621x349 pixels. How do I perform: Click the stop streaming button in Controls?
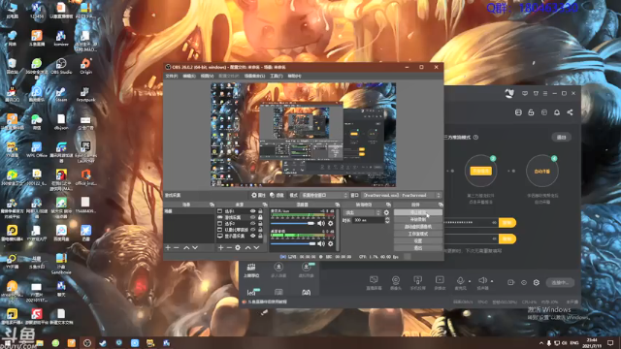418,212
